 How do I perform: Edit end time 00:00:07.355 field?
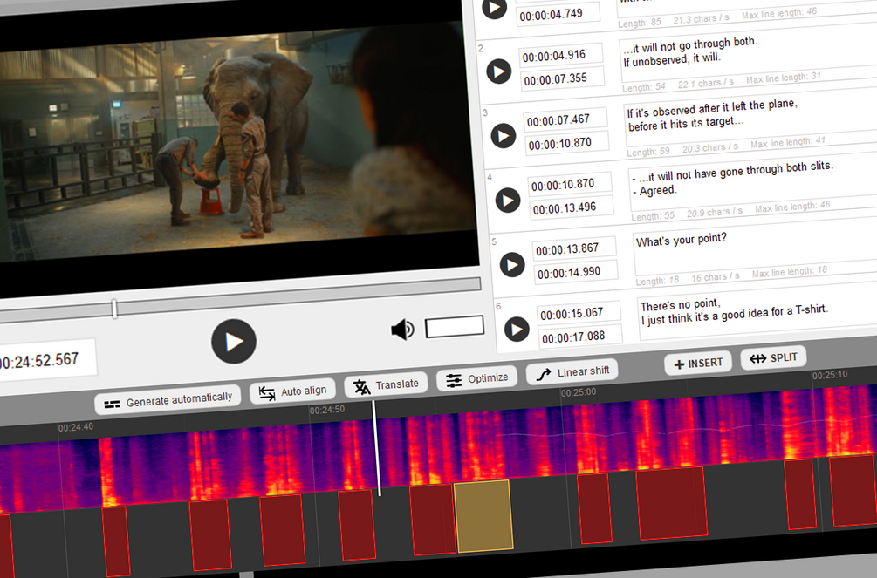point(563,78)
